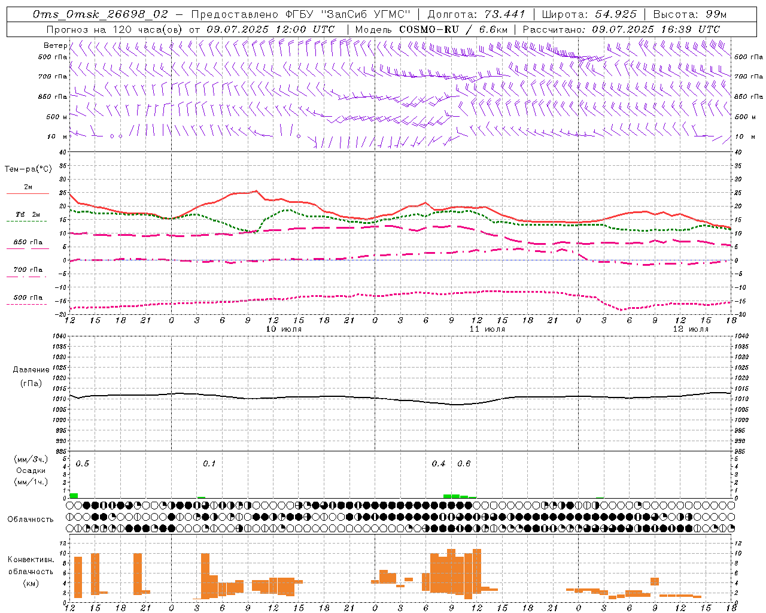Click the 11 июля date label
The image size is (766, 613).
click(487, 329)
